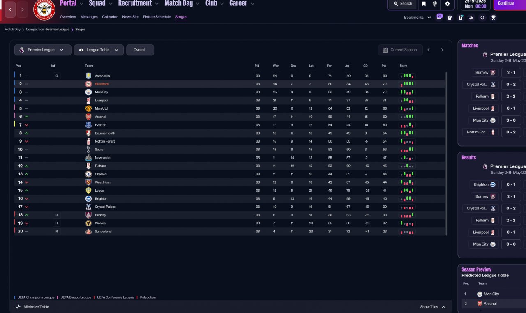Click the Nott'm Forest team name in the table

105,141
